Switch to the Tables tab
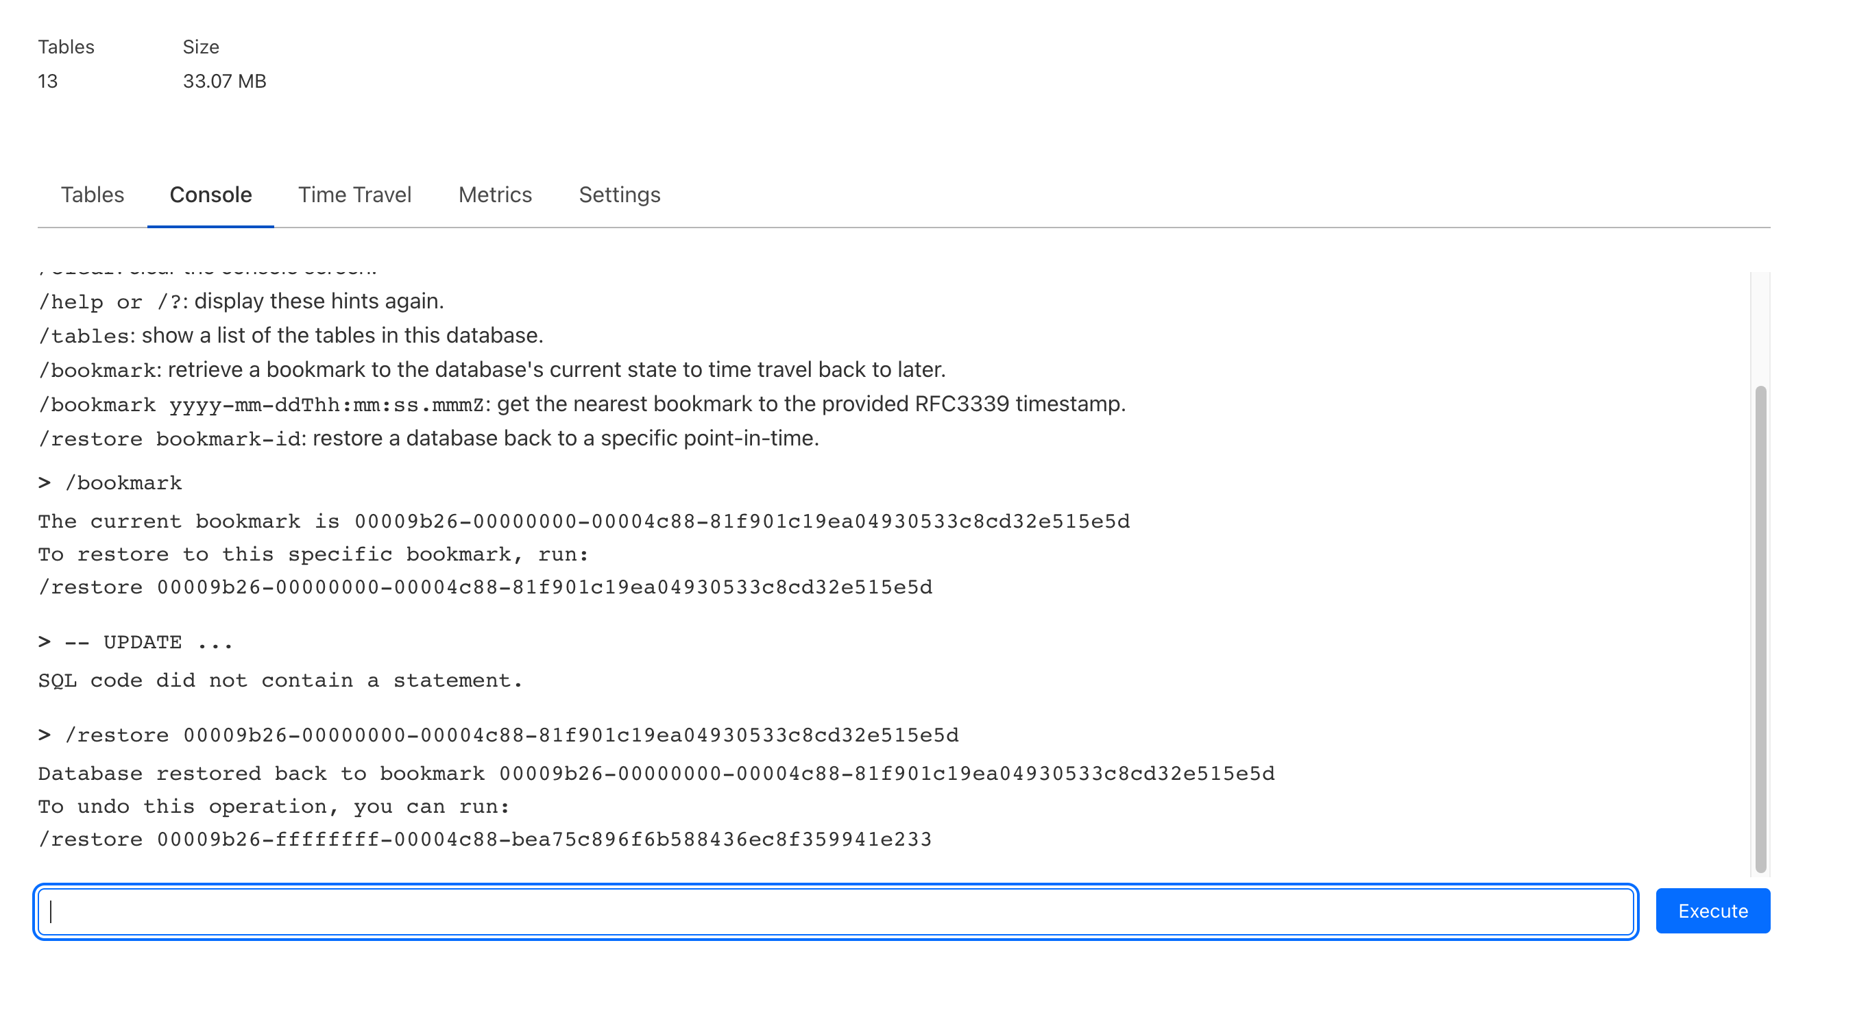 click(x=92, y=195)
